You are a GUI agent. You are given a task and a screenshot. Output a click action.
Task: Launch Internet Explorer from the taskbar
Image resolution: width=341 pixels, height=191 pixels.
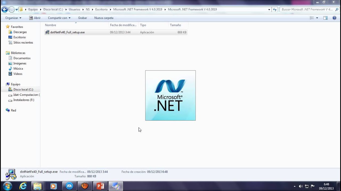[23, 186]
